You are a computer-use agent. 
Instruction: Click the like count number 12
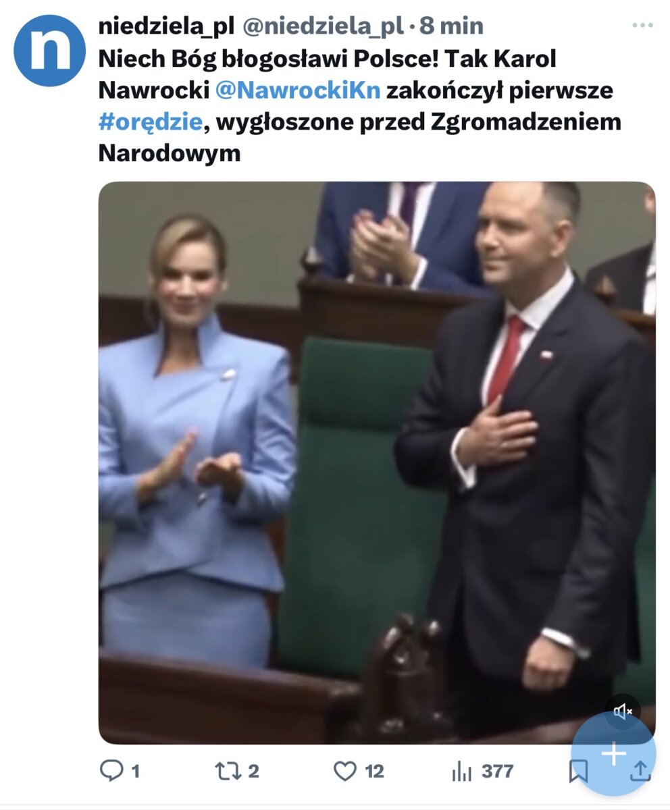tap(374, 771)
